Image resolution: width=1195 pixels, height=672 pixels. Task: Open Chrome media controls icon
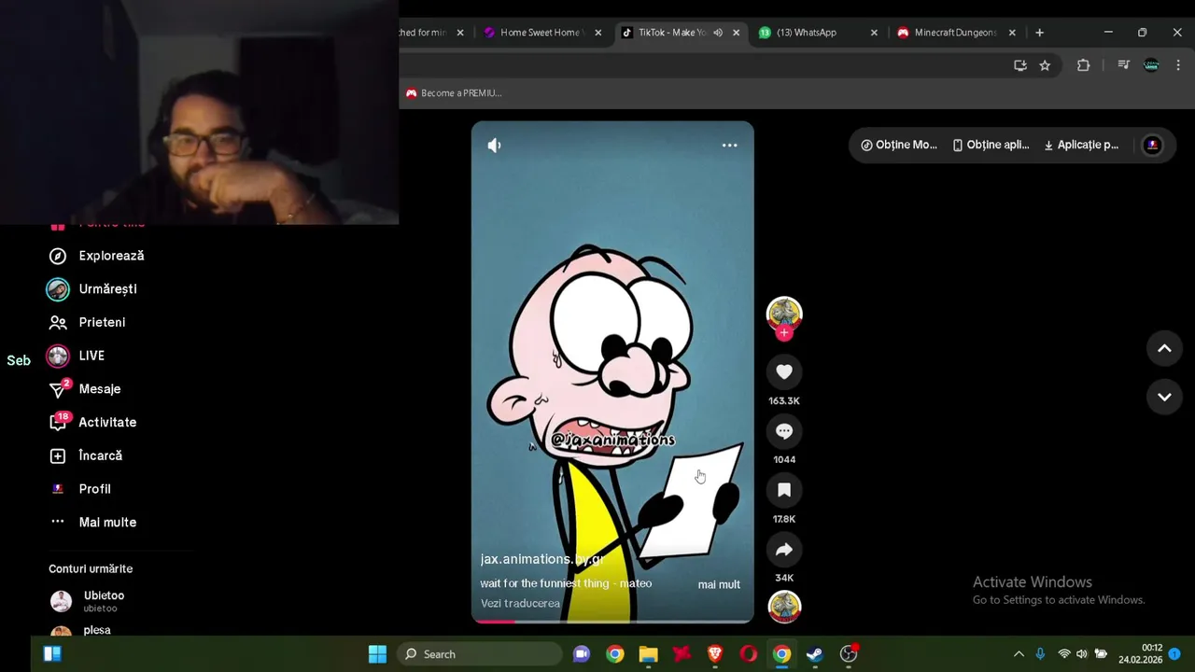1123,65
